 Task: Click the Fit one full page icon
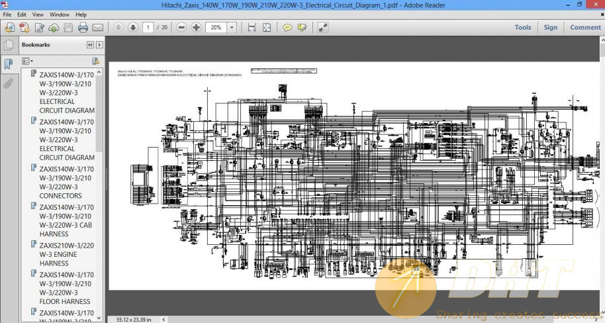(x=267, y=27)
